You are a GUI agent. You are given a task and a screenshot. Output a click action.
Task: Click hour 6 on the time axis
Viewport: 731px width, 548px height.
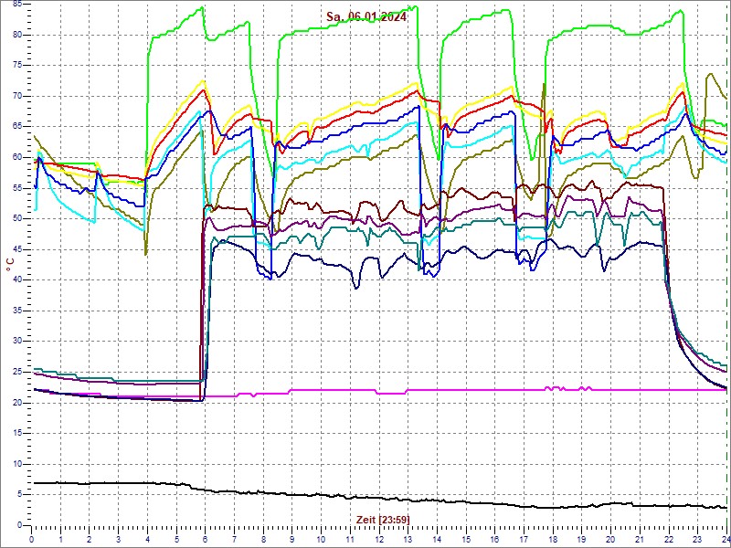(205, 539)
